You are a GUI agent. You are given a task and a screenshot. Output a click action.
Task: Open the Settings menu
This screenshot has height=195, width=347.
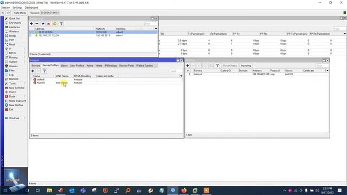click(x=17, y=8)
